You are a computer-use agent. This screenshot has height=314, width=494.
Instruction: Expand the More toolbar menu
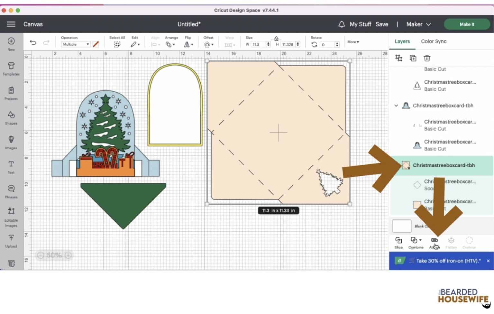[353, 42]
